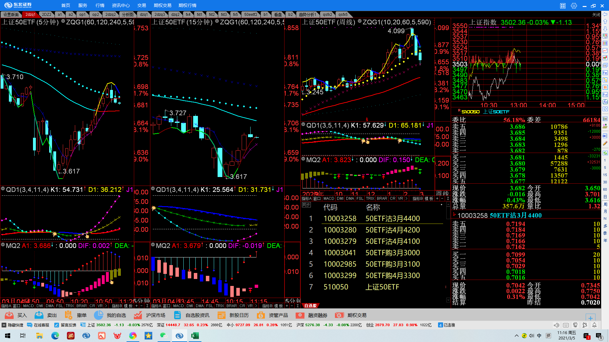The height and width of the screenshot is (342, 609).
Task: Expand 指标A dropdown under 5分钟 chart
Action: click(x=6, y=306)
